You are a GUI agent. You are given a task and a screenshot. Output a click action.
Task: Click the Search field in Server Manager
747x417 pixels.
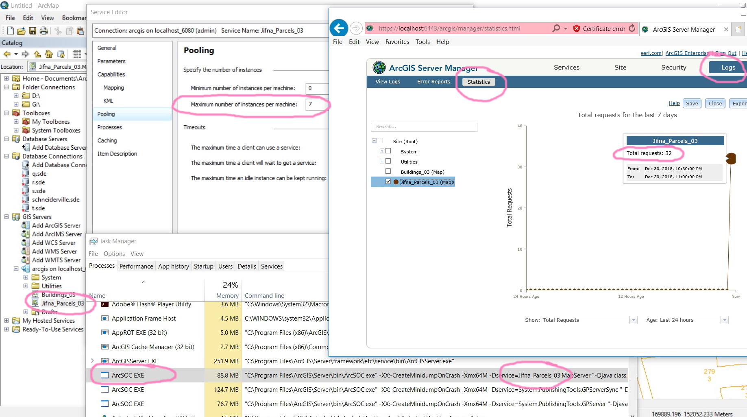coord(424,127)
